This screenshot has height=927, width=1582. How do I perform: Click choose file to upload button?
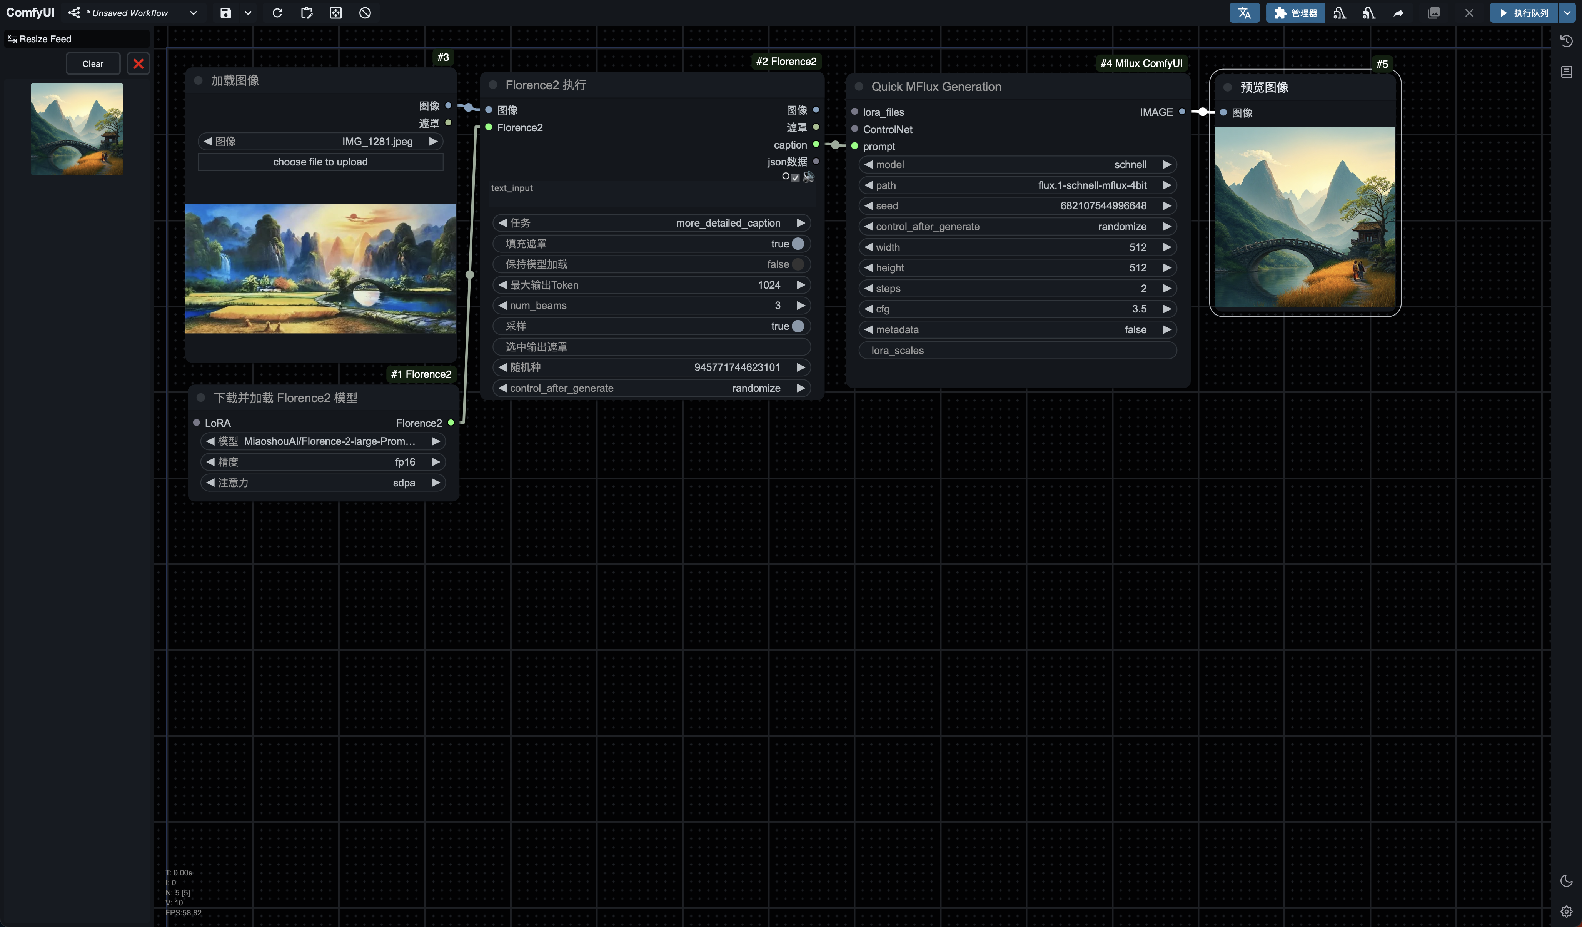[x=320, y=162]
